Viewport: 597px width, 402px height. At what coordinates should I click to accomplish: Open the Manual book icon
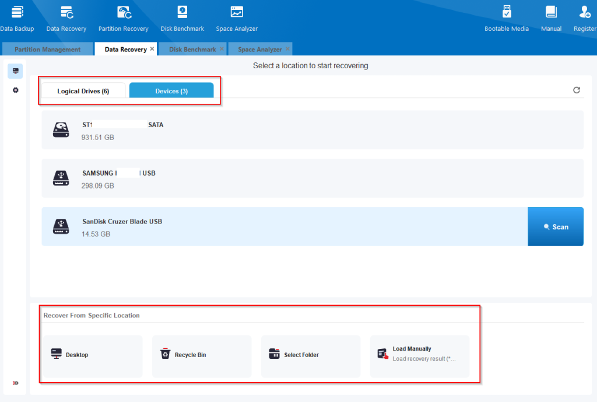click(x=551, y=12)
